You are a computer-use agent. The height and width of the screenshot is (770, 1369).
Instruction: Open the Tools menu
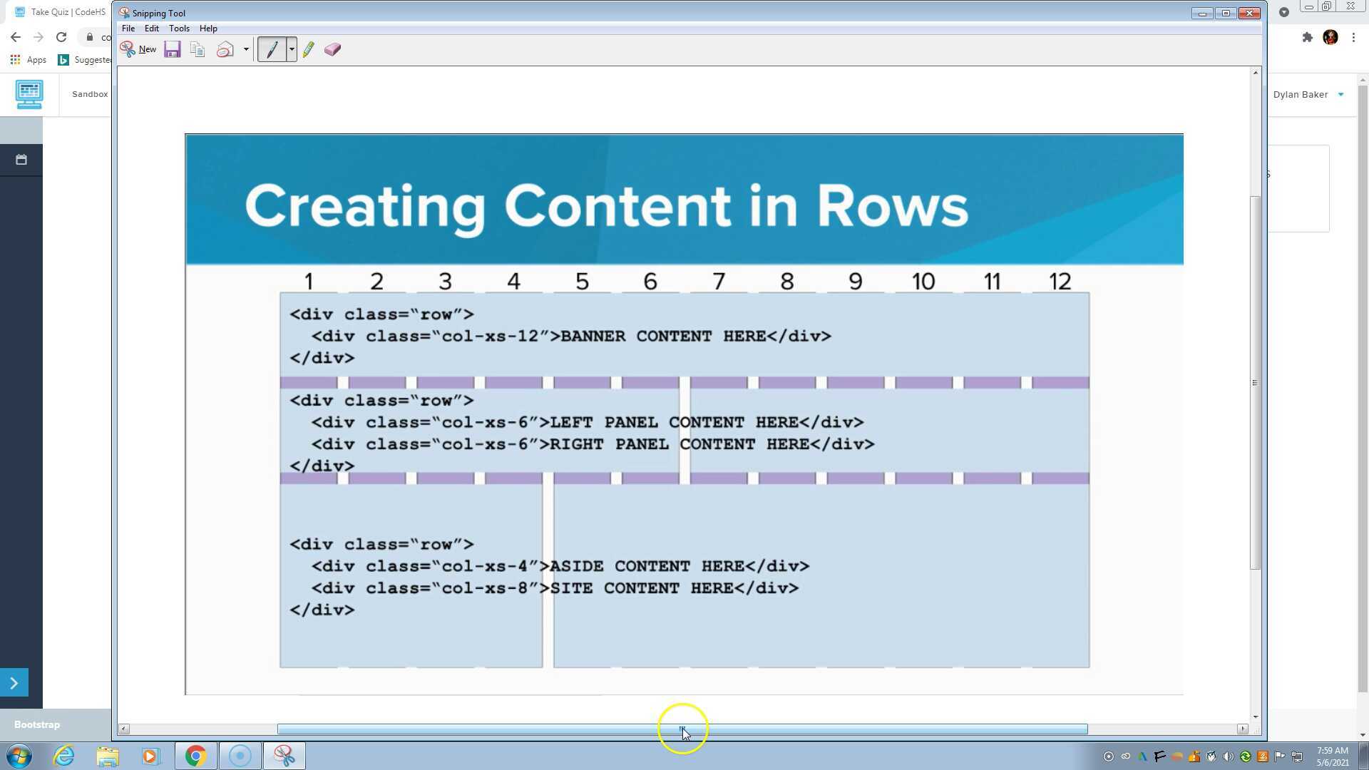[x=179, y=29]
